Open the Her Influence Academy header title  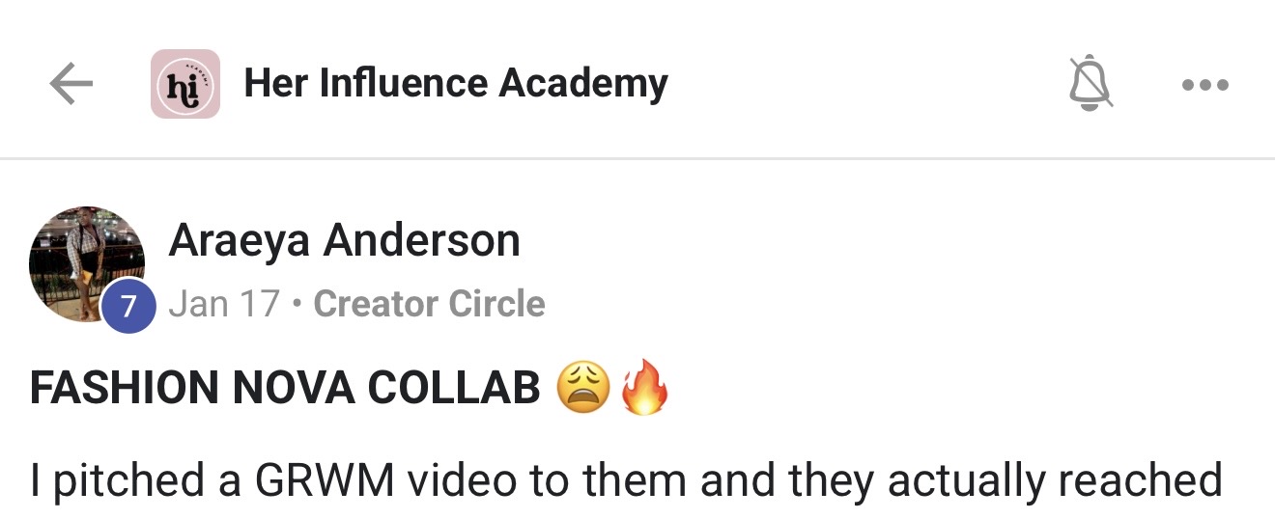(456, 84)
